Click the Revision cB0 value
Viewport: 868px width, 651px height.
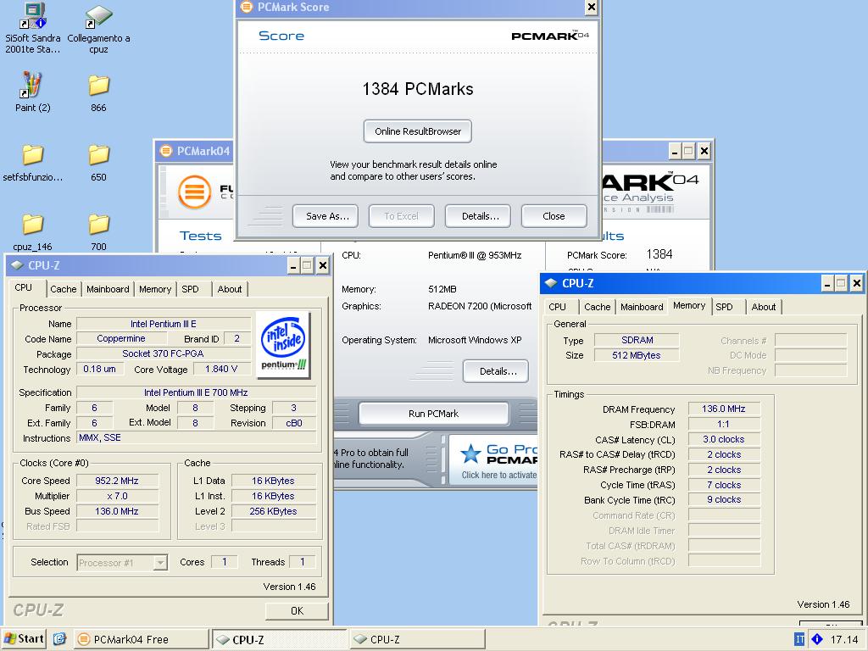(294, 423)
